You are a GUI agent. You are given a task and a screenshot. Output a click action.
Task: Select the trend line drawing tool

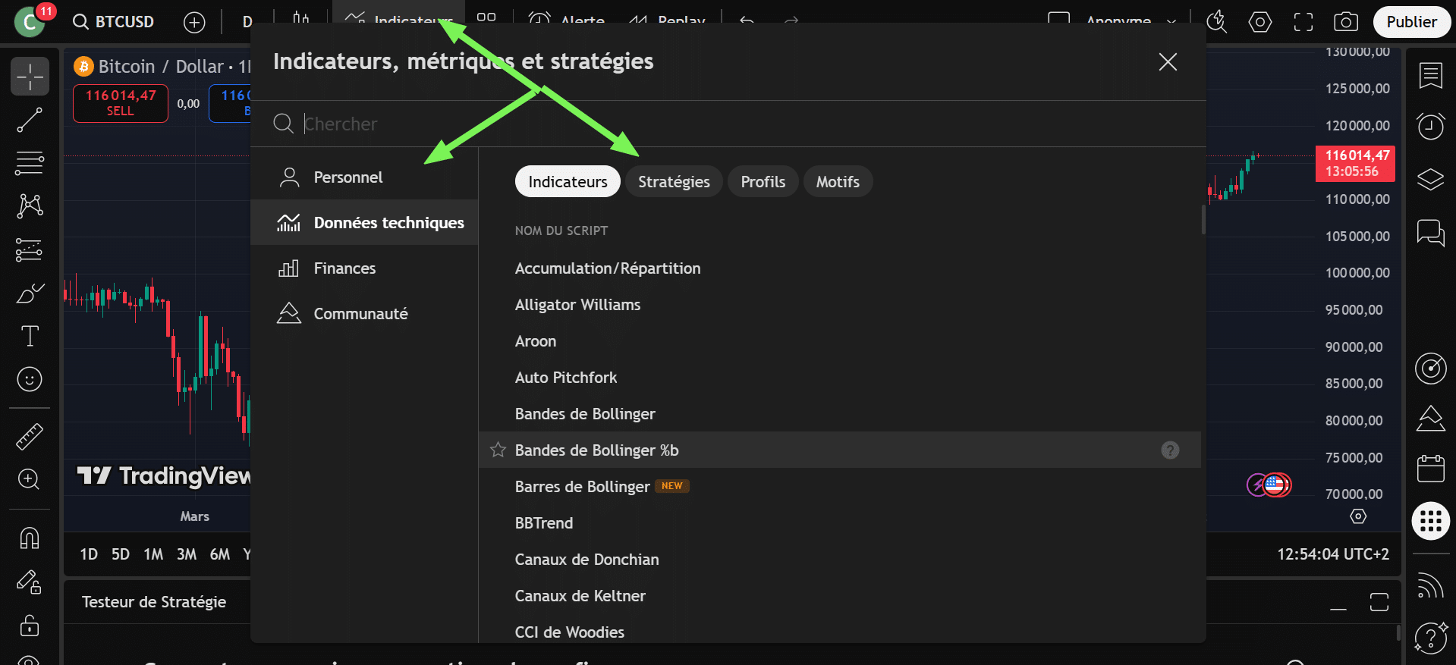point(30,120)
